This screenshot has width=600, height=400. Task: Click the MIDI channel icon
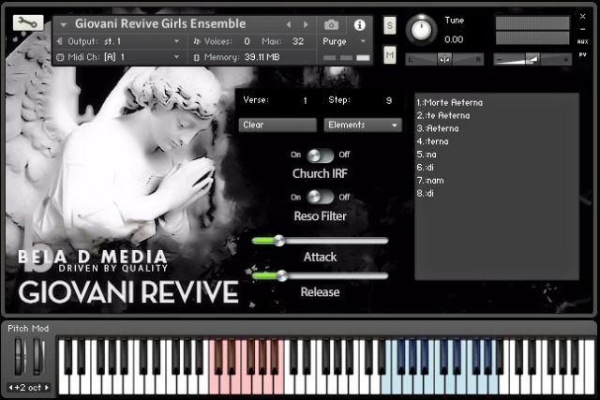(60, 57)
